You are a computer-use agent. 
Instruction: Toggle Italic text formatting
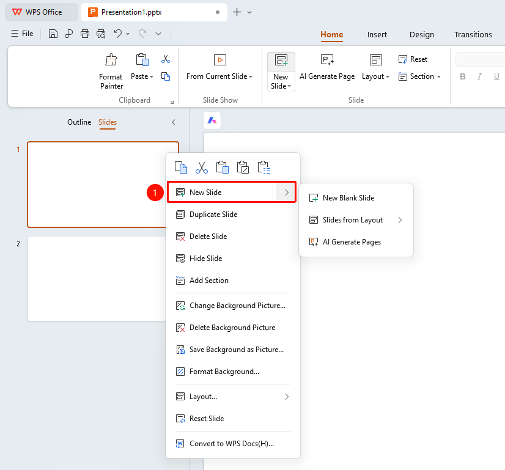pos(479,76)
